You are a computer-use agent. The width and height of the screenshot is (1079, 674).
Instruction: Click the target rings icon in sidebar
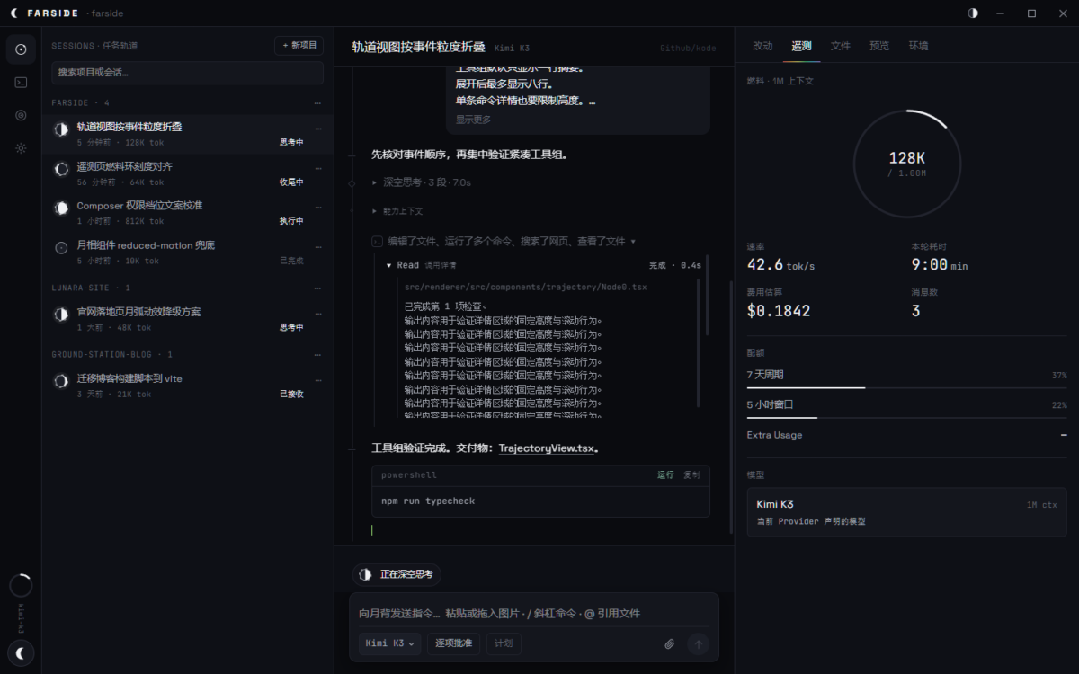[21, 115]
